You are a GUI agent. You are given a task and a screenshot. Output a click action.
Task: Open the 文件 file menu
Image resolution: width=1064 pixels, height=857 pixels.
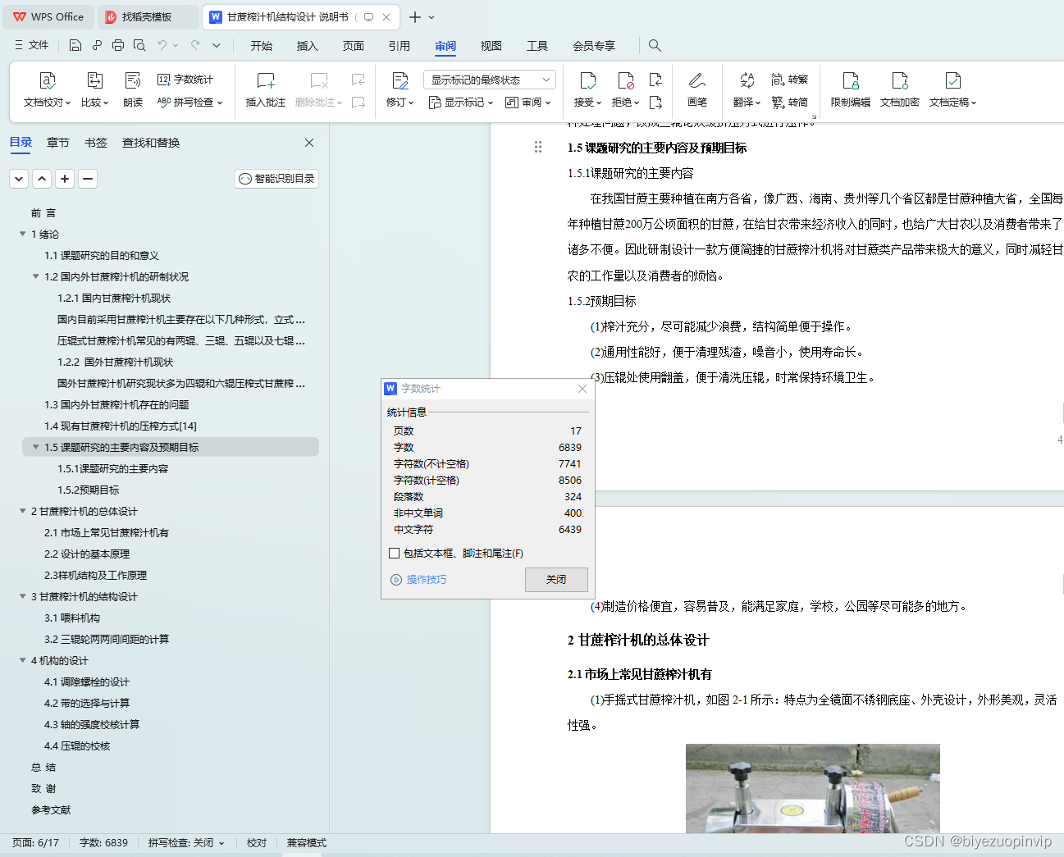31,45
